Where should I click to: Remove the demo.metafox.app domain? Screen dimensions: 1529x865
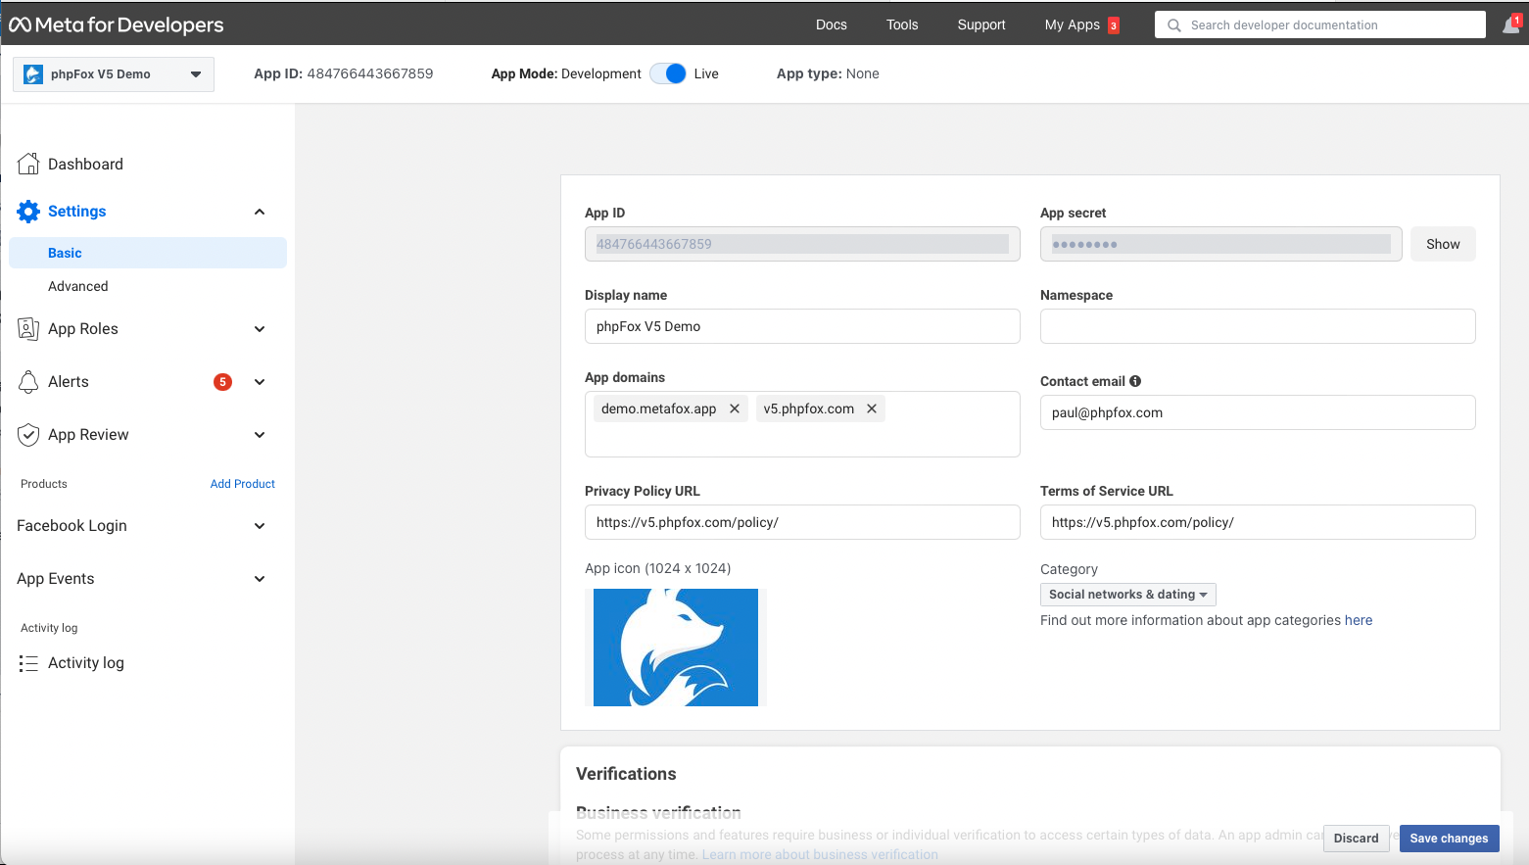point(735,408)
